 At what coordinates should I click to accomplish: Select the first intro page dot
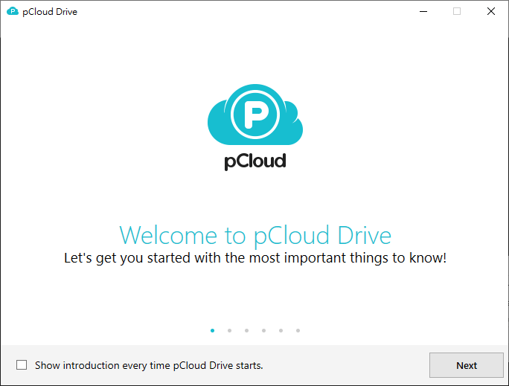click(212, 330)
